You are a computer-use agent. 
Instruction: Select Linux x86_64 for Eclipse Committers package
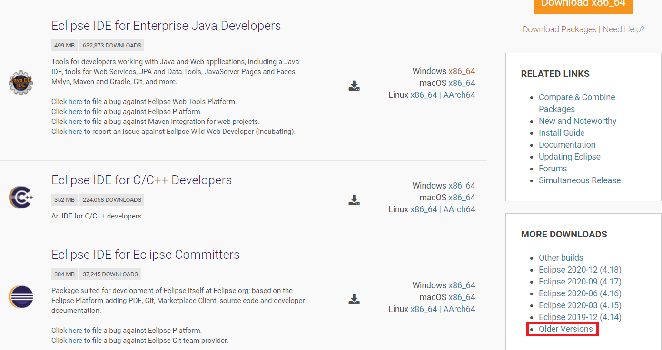click(x=424, y=309)
